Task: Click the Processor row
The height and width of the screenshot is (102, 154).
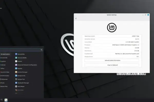Action: (x=112, y=45)
